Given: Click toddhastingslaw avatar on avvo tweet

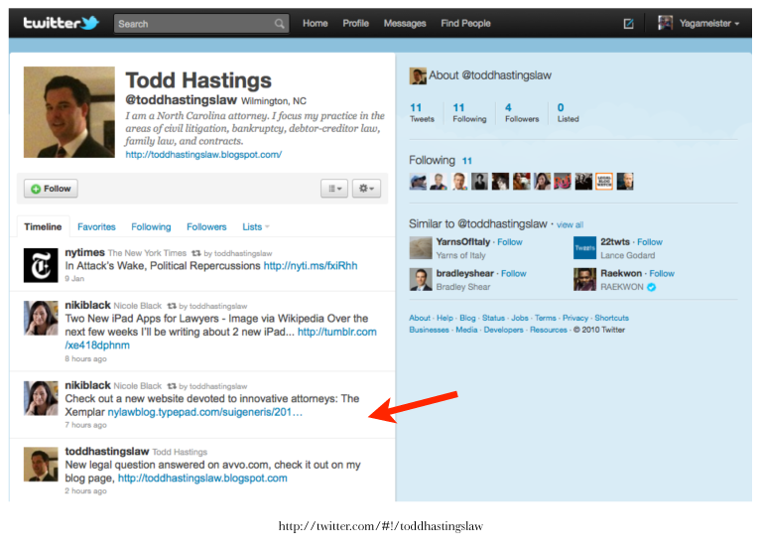Looking at the screenshot, I should coord(41,465).
